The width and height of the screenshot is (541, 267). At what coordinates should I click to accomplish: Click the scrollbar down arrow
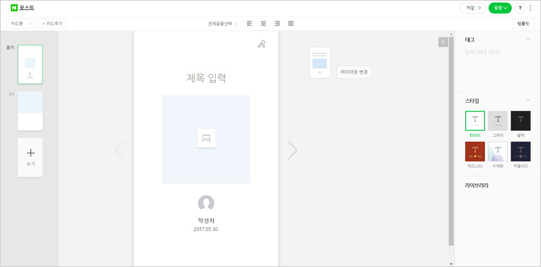pos(451,264)
